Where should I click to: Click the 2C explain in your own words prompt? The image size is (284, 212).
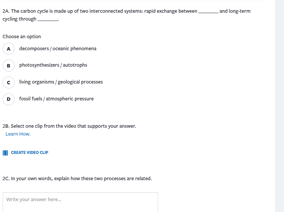[x=77, y=179]
